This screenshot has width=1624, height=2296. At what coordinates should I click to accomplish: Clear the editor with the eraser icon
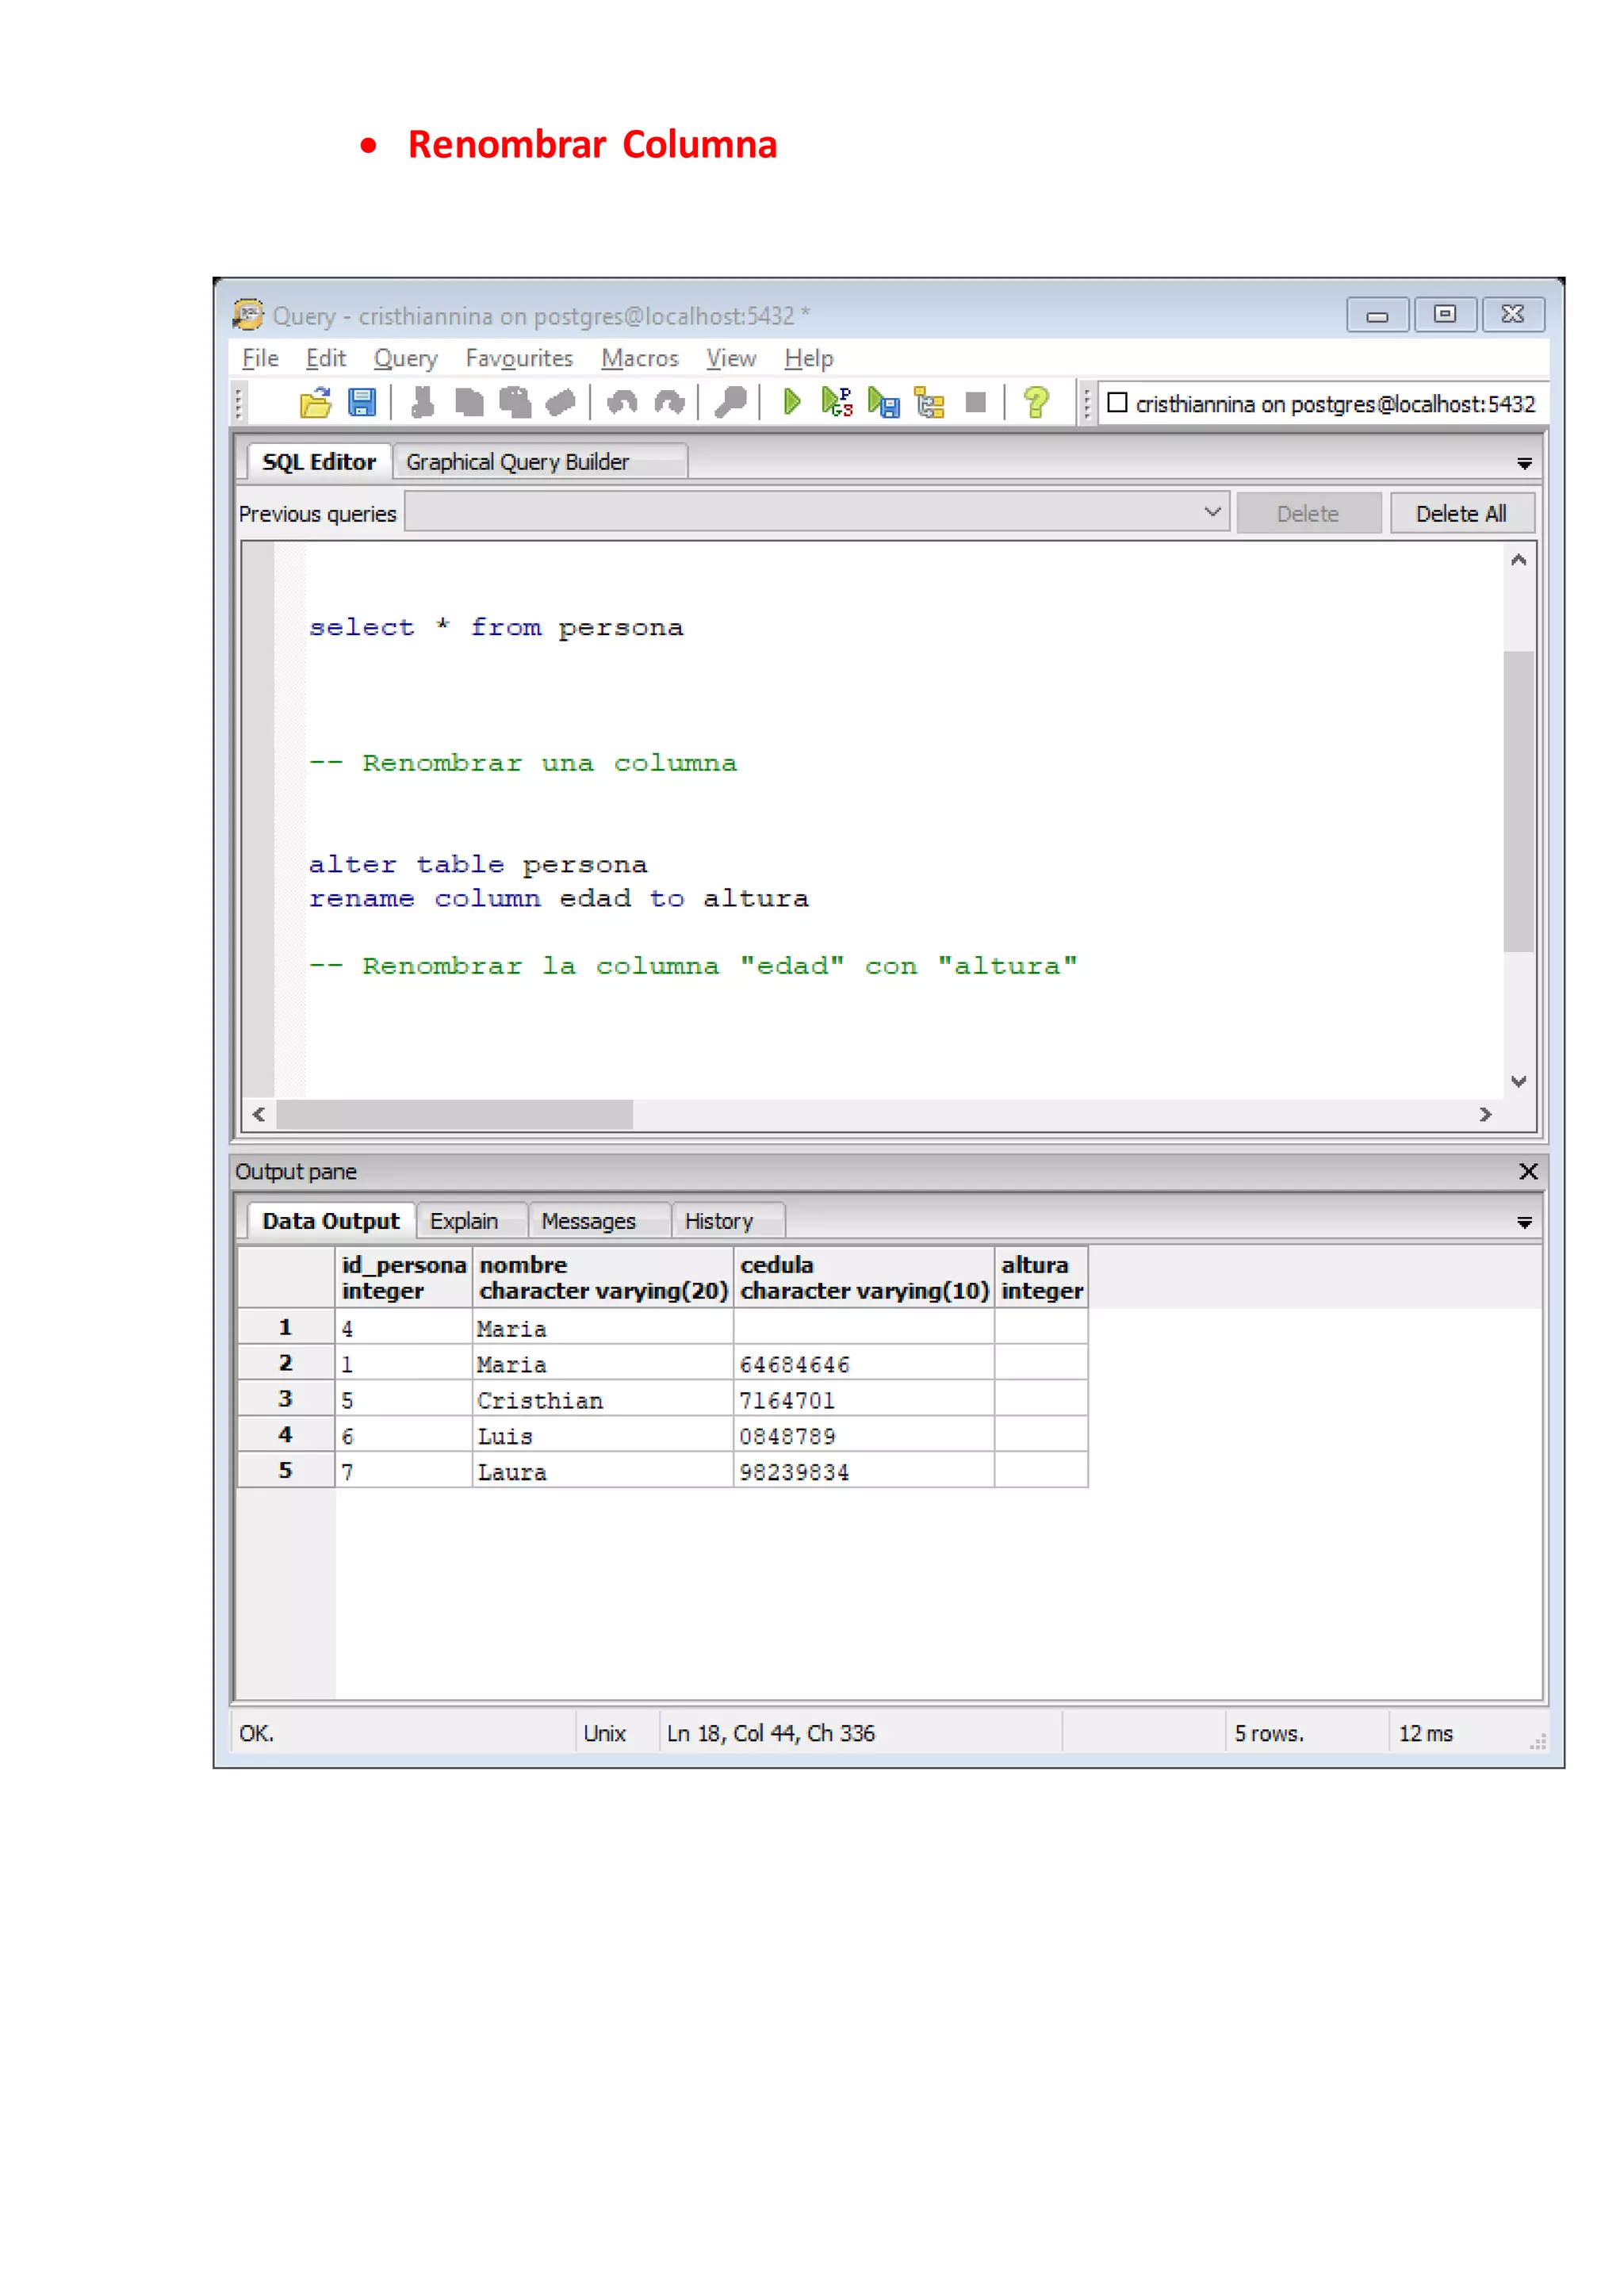coord(560,403)
